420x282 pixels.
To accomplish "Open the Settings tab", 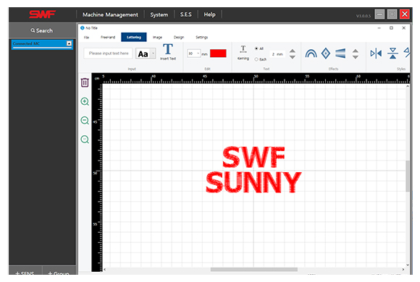I will (201, 37).
